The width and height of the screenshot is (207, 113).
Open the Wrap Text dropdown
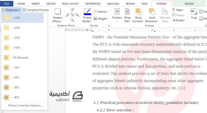tap(127, 15)
